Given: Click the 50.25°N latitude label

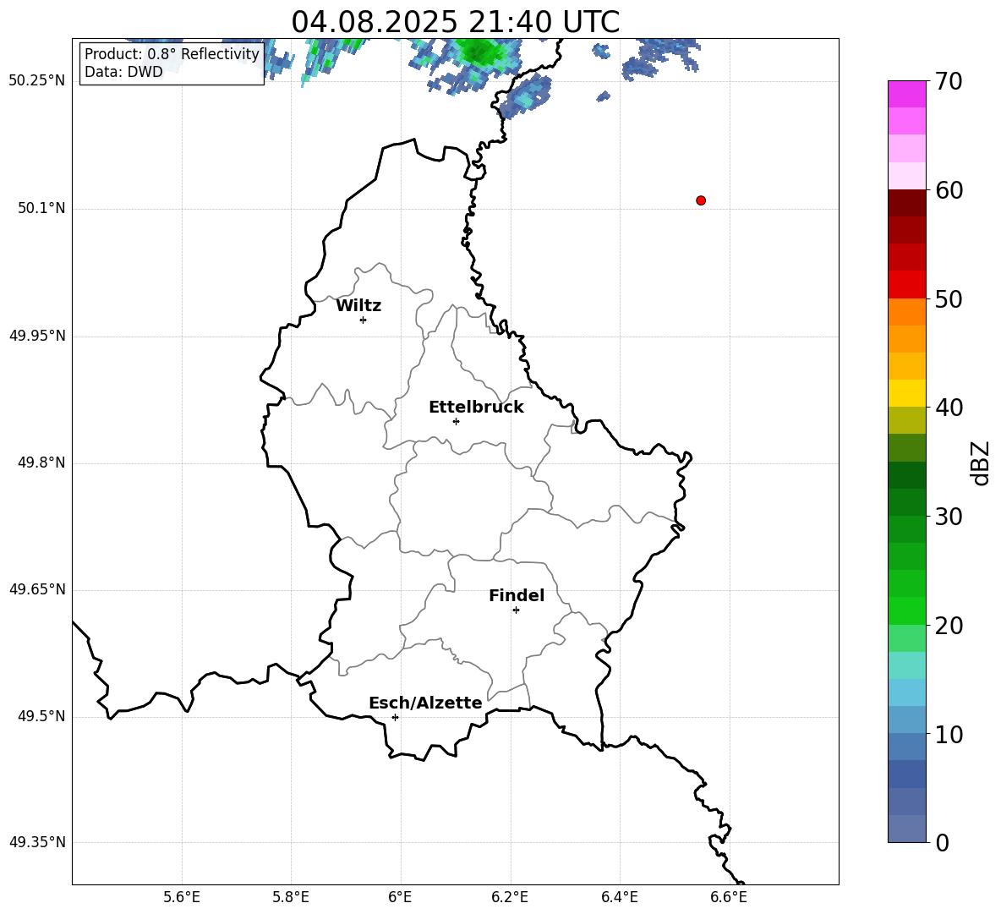Looking at the screenshot, I should 37,81.
